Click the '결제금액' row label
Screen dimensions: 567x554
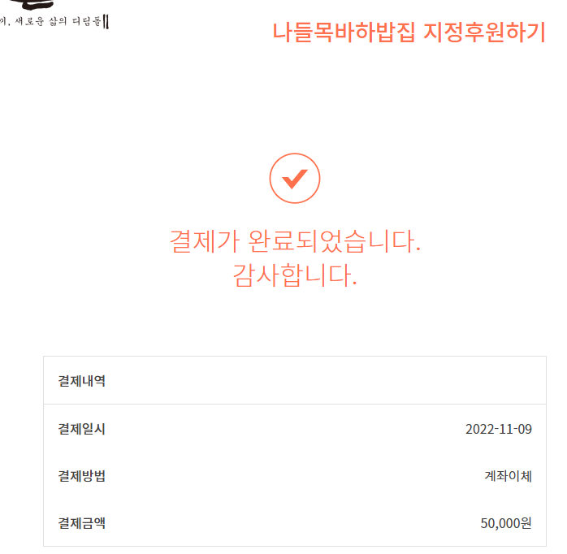81,523
